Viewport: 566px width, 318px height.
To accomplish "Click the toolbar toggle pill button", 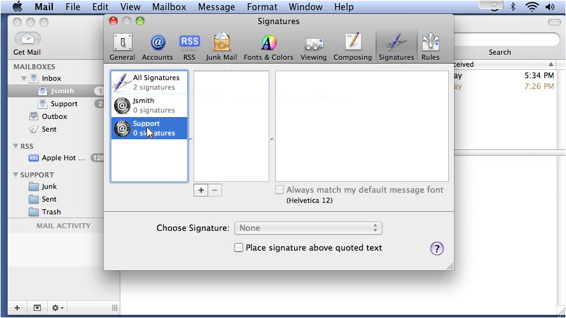I will (x=554, y=22).
